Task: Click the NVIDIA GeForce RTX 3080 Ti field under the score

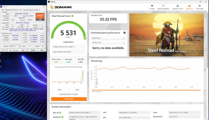Action: coord(68,47)
